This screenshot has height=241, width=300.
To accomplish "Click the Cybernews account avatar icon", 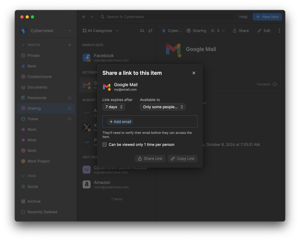I will 23,30.
